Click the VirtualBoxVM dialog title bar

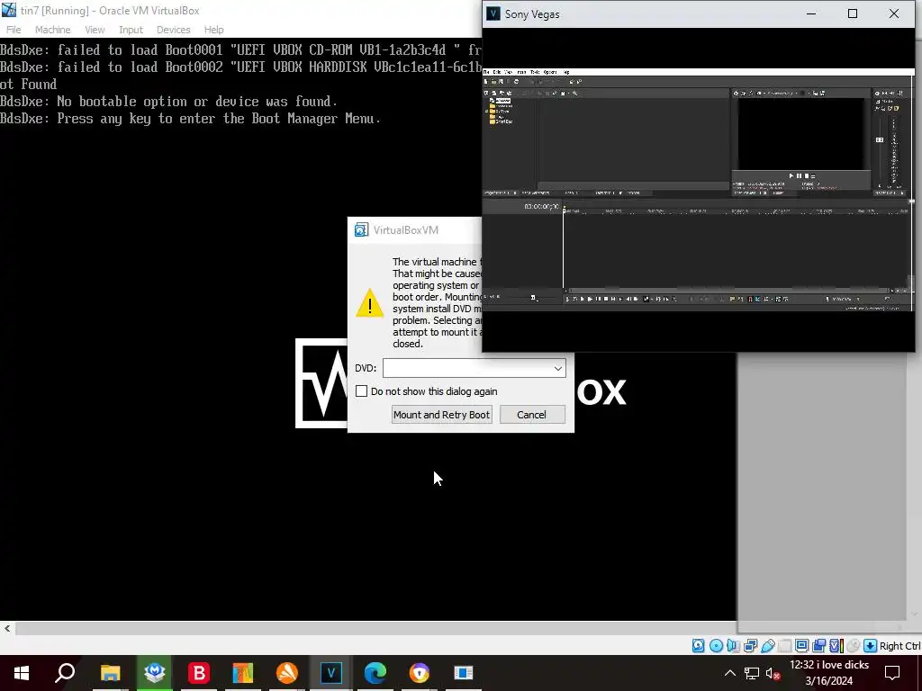[x=414, y=229]
